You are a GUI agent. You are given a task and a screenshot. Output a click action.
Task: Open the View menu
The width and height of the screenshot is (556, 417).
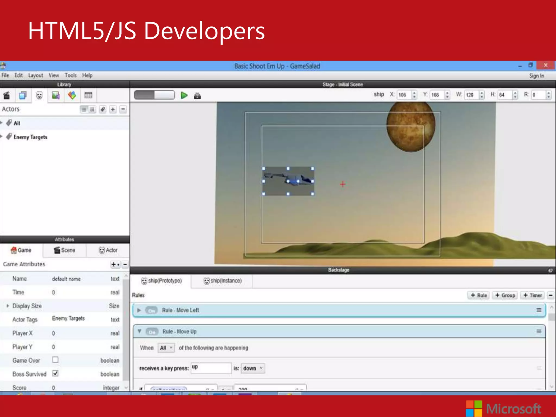tap(54, 75)
